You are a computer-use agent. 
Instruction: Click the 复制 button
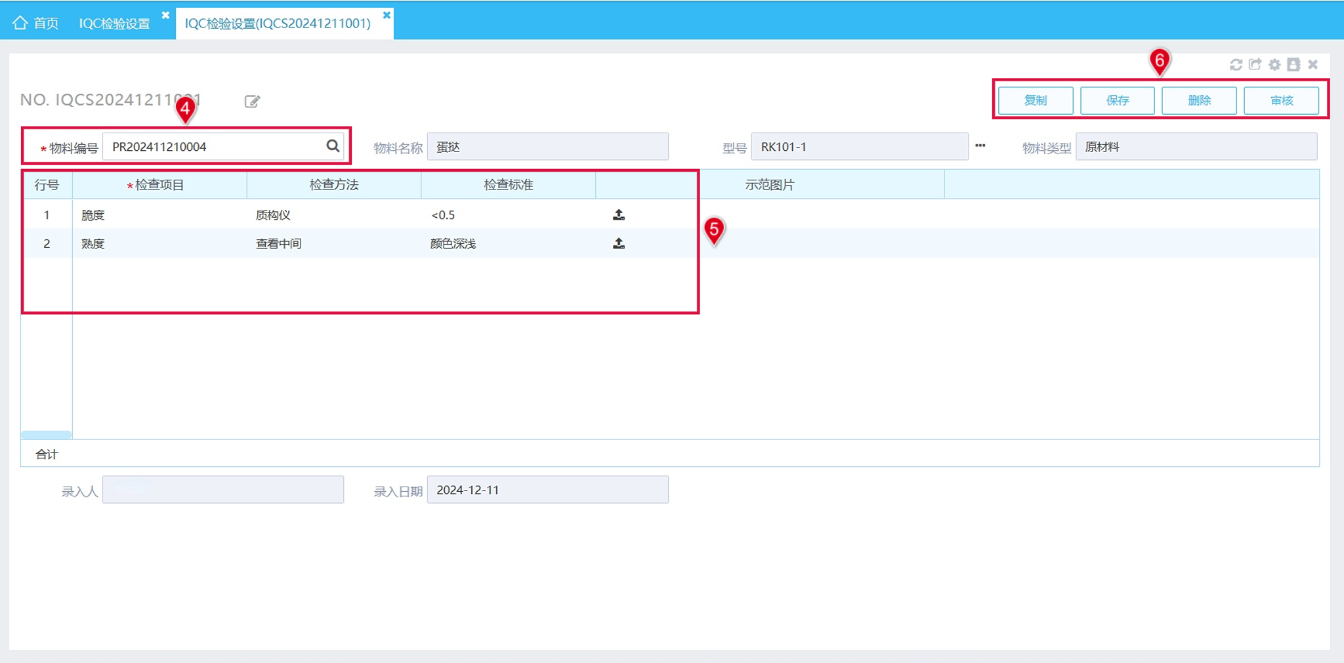(x=1036, y=100)
